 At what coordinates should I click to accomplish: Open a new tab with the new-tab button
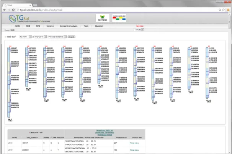(x=35, y=5)
